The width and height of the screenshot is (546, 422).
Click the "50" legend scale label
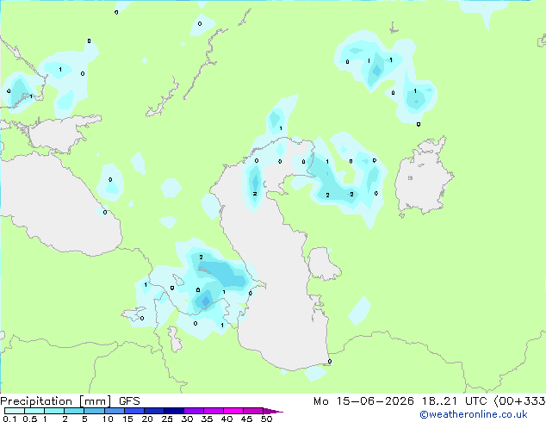click(x=266, y=419)
